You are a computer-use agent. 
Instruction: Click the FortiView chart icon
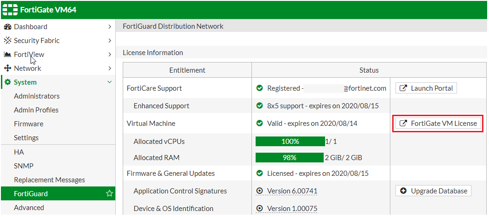[7, 55]
